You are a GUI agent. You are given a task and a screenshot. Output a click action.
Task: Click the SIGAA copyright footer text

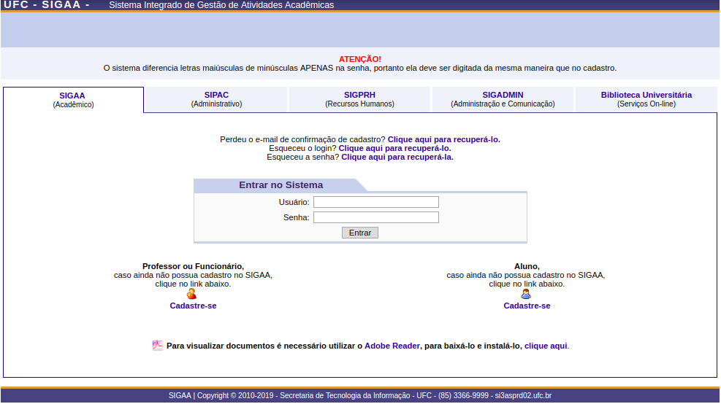click(360, 395)
